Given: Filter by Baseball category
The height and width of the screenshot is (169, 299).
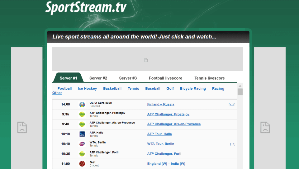Looking at the screenshot, I should [x=153, y=88].
